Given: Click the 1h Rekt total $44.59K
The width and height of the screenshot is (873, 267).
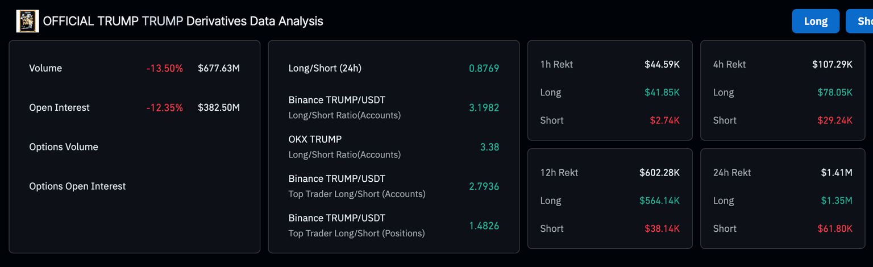Looking at the screenshot, I should click(x=662, y=64).
